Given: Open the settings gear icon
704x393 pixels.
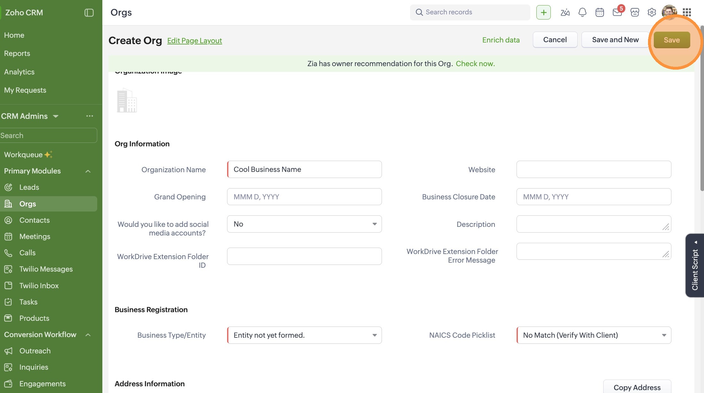Looking at the screenshot, I should 652,12.
